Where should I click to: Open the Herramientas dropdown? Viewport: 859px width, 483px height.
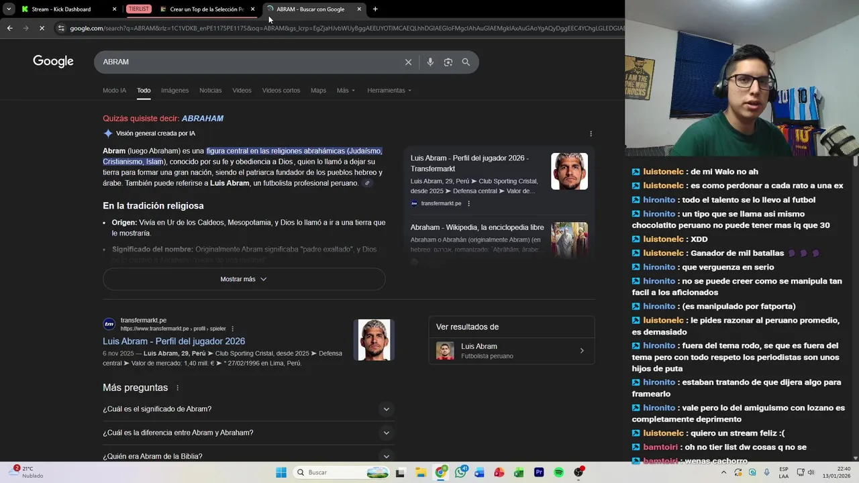click(389, 91)
